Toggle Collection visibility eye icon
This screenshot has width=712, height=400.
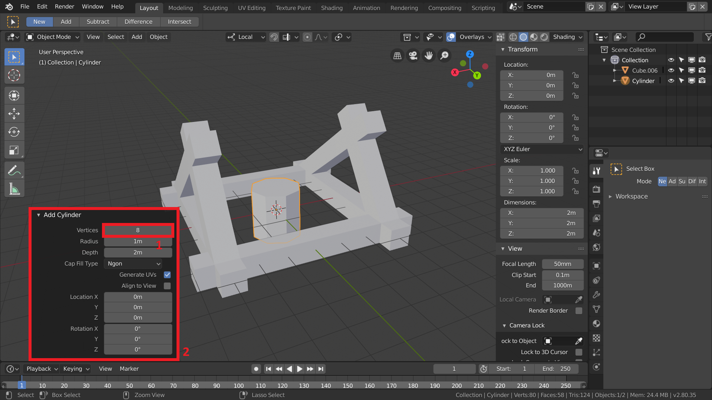[x=671, y=60]
